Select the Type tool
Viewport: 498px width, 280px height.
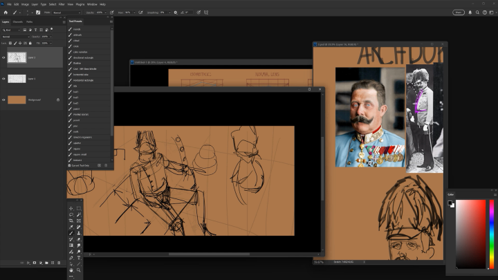click(79, 258)
